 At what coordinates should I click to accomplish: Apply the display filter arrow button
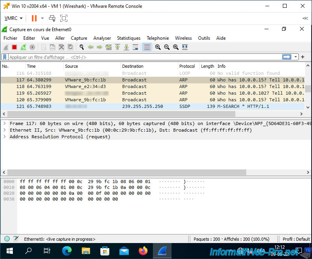click(x=287, y=57)
